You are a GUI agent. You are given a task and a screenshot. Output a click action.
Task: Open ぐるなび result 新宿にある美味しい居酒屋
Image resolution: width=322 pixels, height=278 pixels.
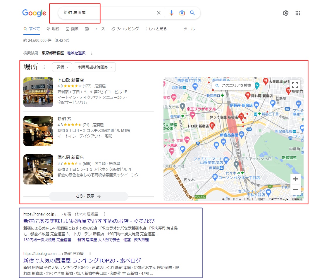coord(89,221)
